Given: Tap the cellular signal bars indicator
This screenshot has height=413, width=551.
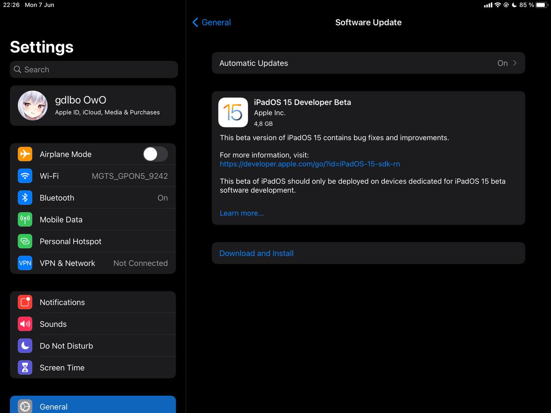Looking at the screenshot, I should point(488,5).
